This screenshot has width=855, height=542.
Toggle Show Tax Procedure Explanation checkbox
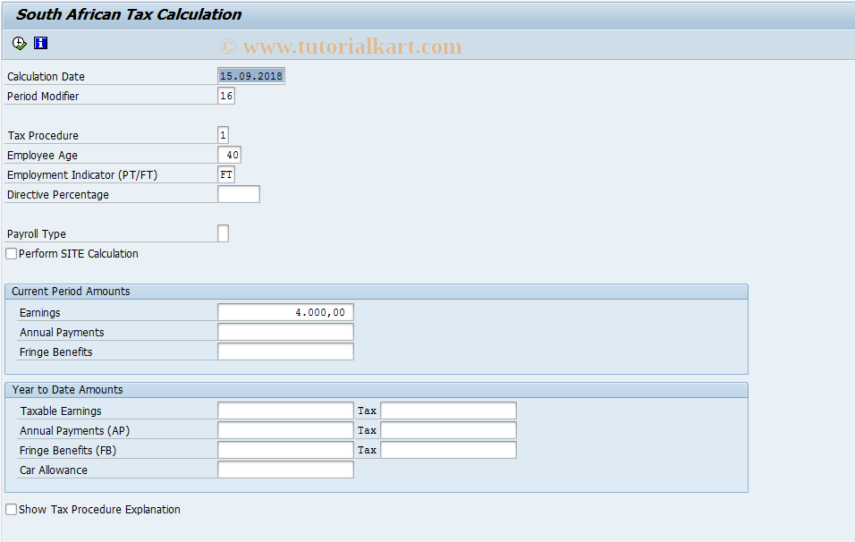point(11,509)
